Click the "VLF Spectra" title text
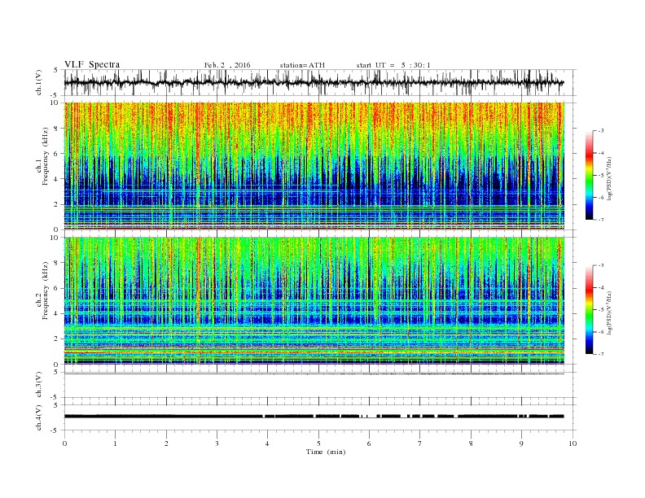This screenshot has width=645, height=498. click(x=92, y=64)
